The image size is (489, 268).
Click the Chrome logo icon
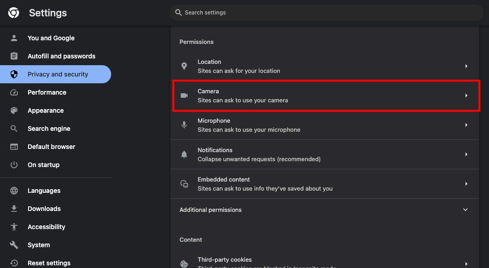pyautogui.click(x=14, y=13)
